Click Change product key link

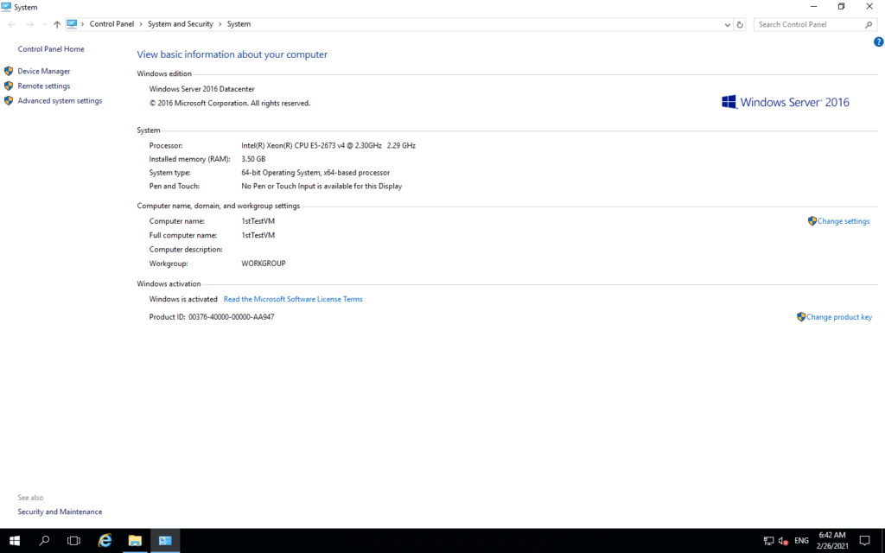[838, 317]
